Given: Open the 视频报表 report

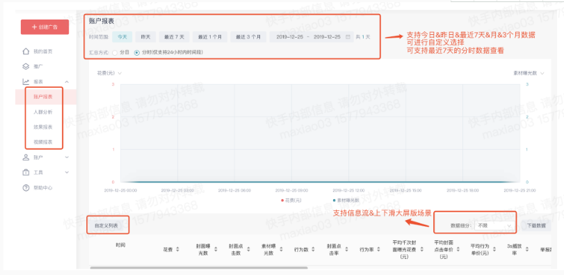Looking at the screenshot, I should tap(43, 142).
